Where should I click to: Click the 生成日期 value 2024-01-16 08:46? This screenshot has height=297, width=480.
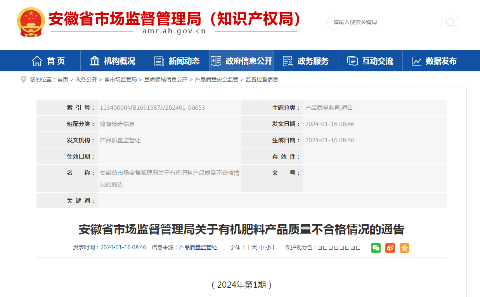pyautogui.click(x=329, y=140)
